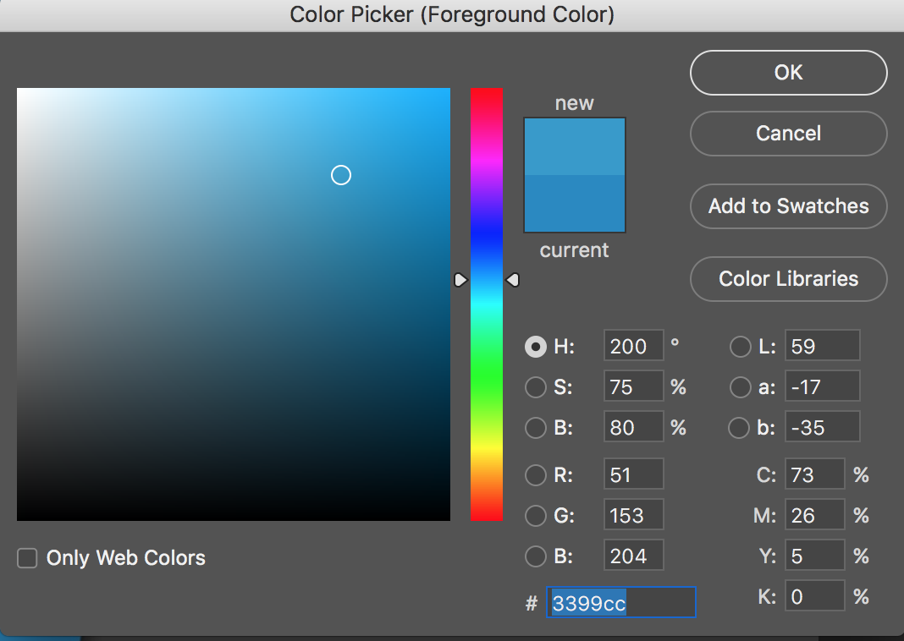
Task: Click the cyan percentage field showing 73
Action: pyautogui.click(x=814, y=475)
